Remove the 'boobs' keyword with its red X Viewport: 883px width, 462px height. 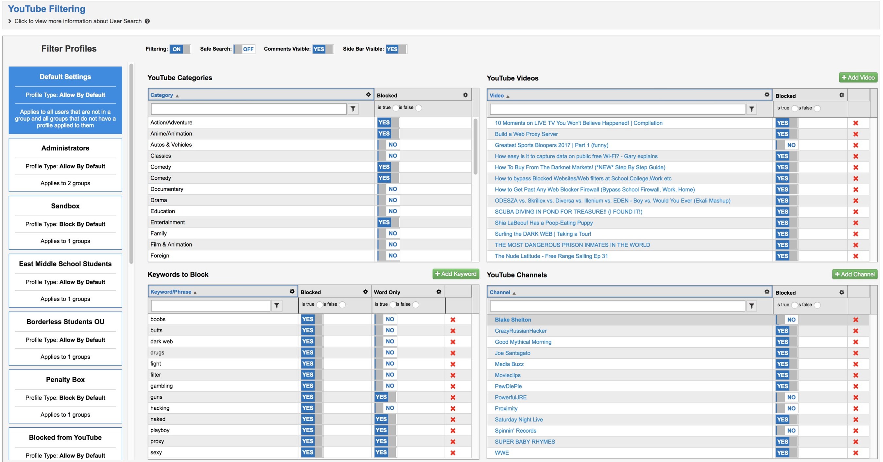point(453,320)
